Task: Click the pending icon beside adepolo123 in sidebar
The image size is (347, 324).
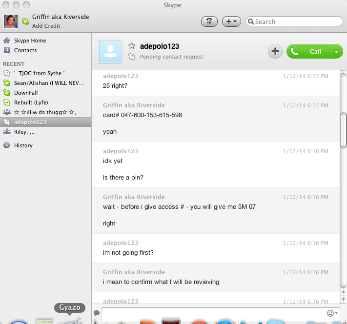Action: [7, 121]
